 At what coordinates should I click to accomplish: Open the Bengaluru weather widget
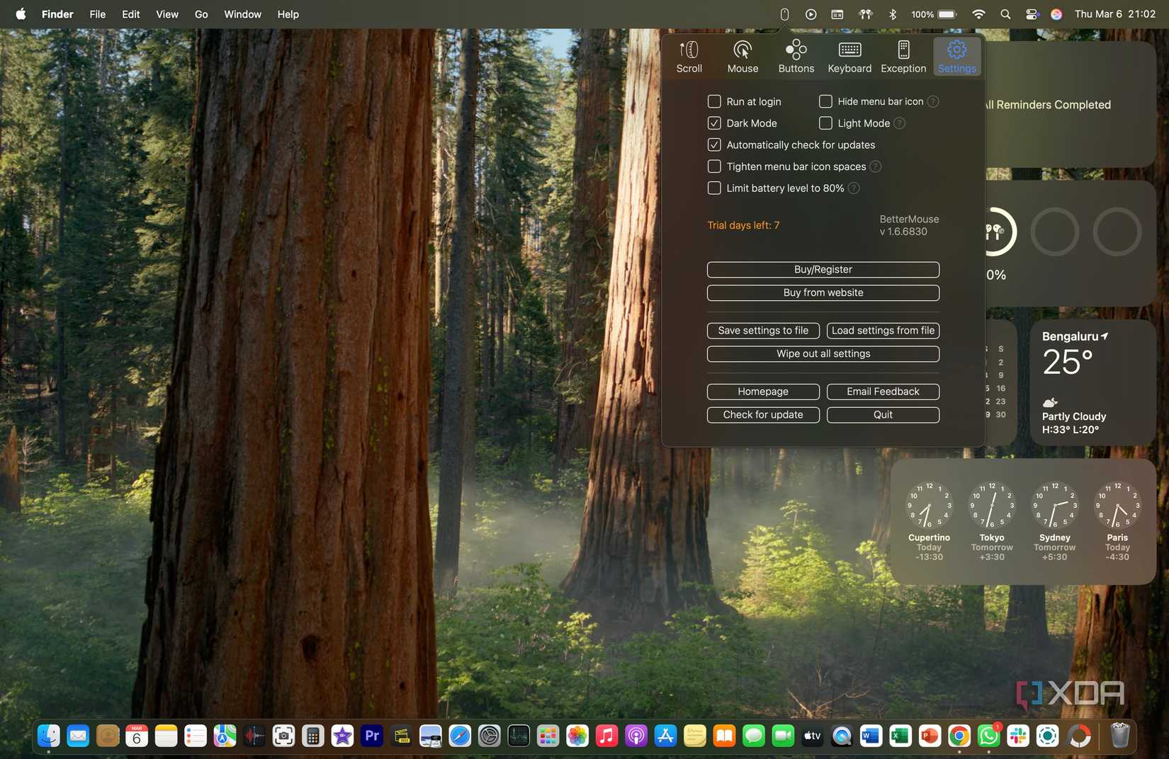click(1093, 382)
